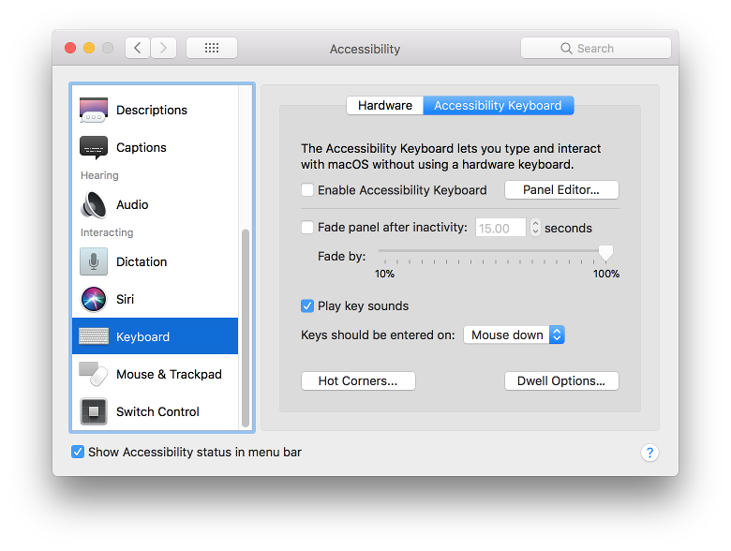Viewport: 731px width, 551px height.
Task: Show all preferences grid icon
Action: [x=212, y=48]
